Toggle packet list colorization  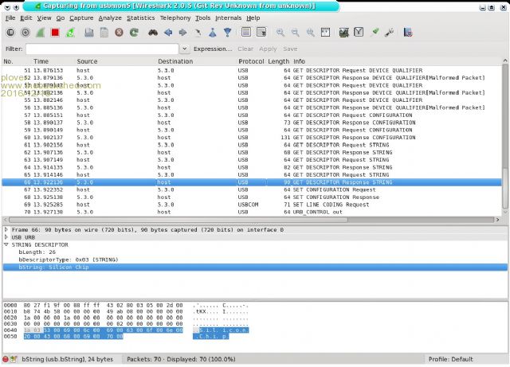click(x=246, y=33)
